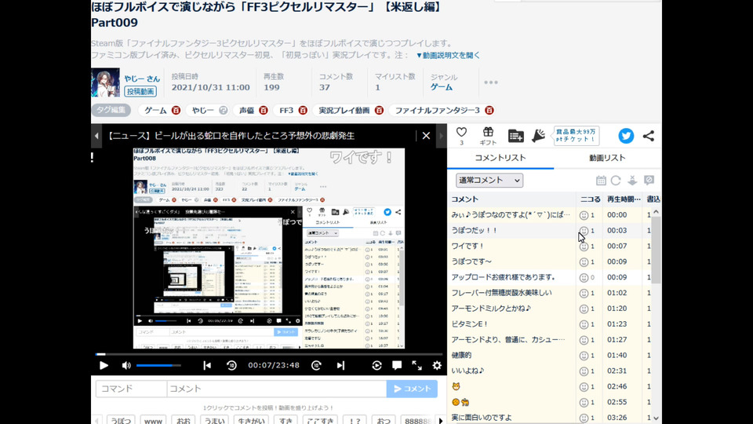Show previous news item arrow
The height and width of the screenshot is (424, 753).
(x=96, y=136)
